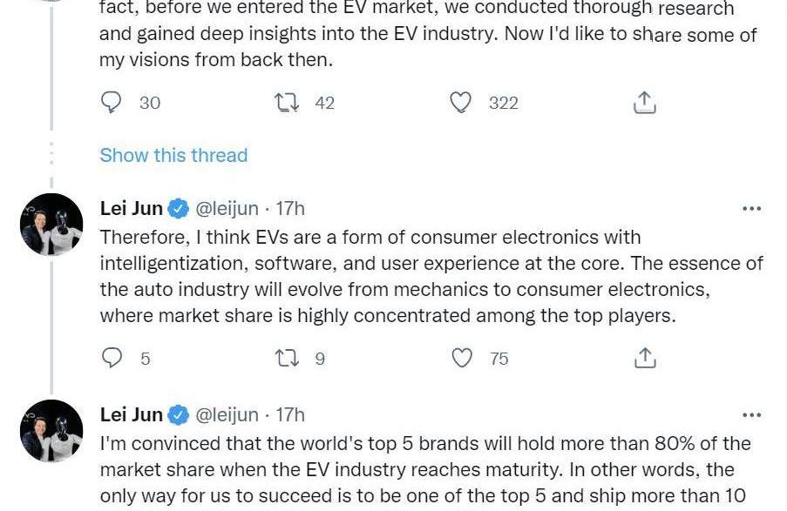Open Lei Jun avatar on middle tweet
Viewport: 787px width, 511px height.
coord(51,225)
